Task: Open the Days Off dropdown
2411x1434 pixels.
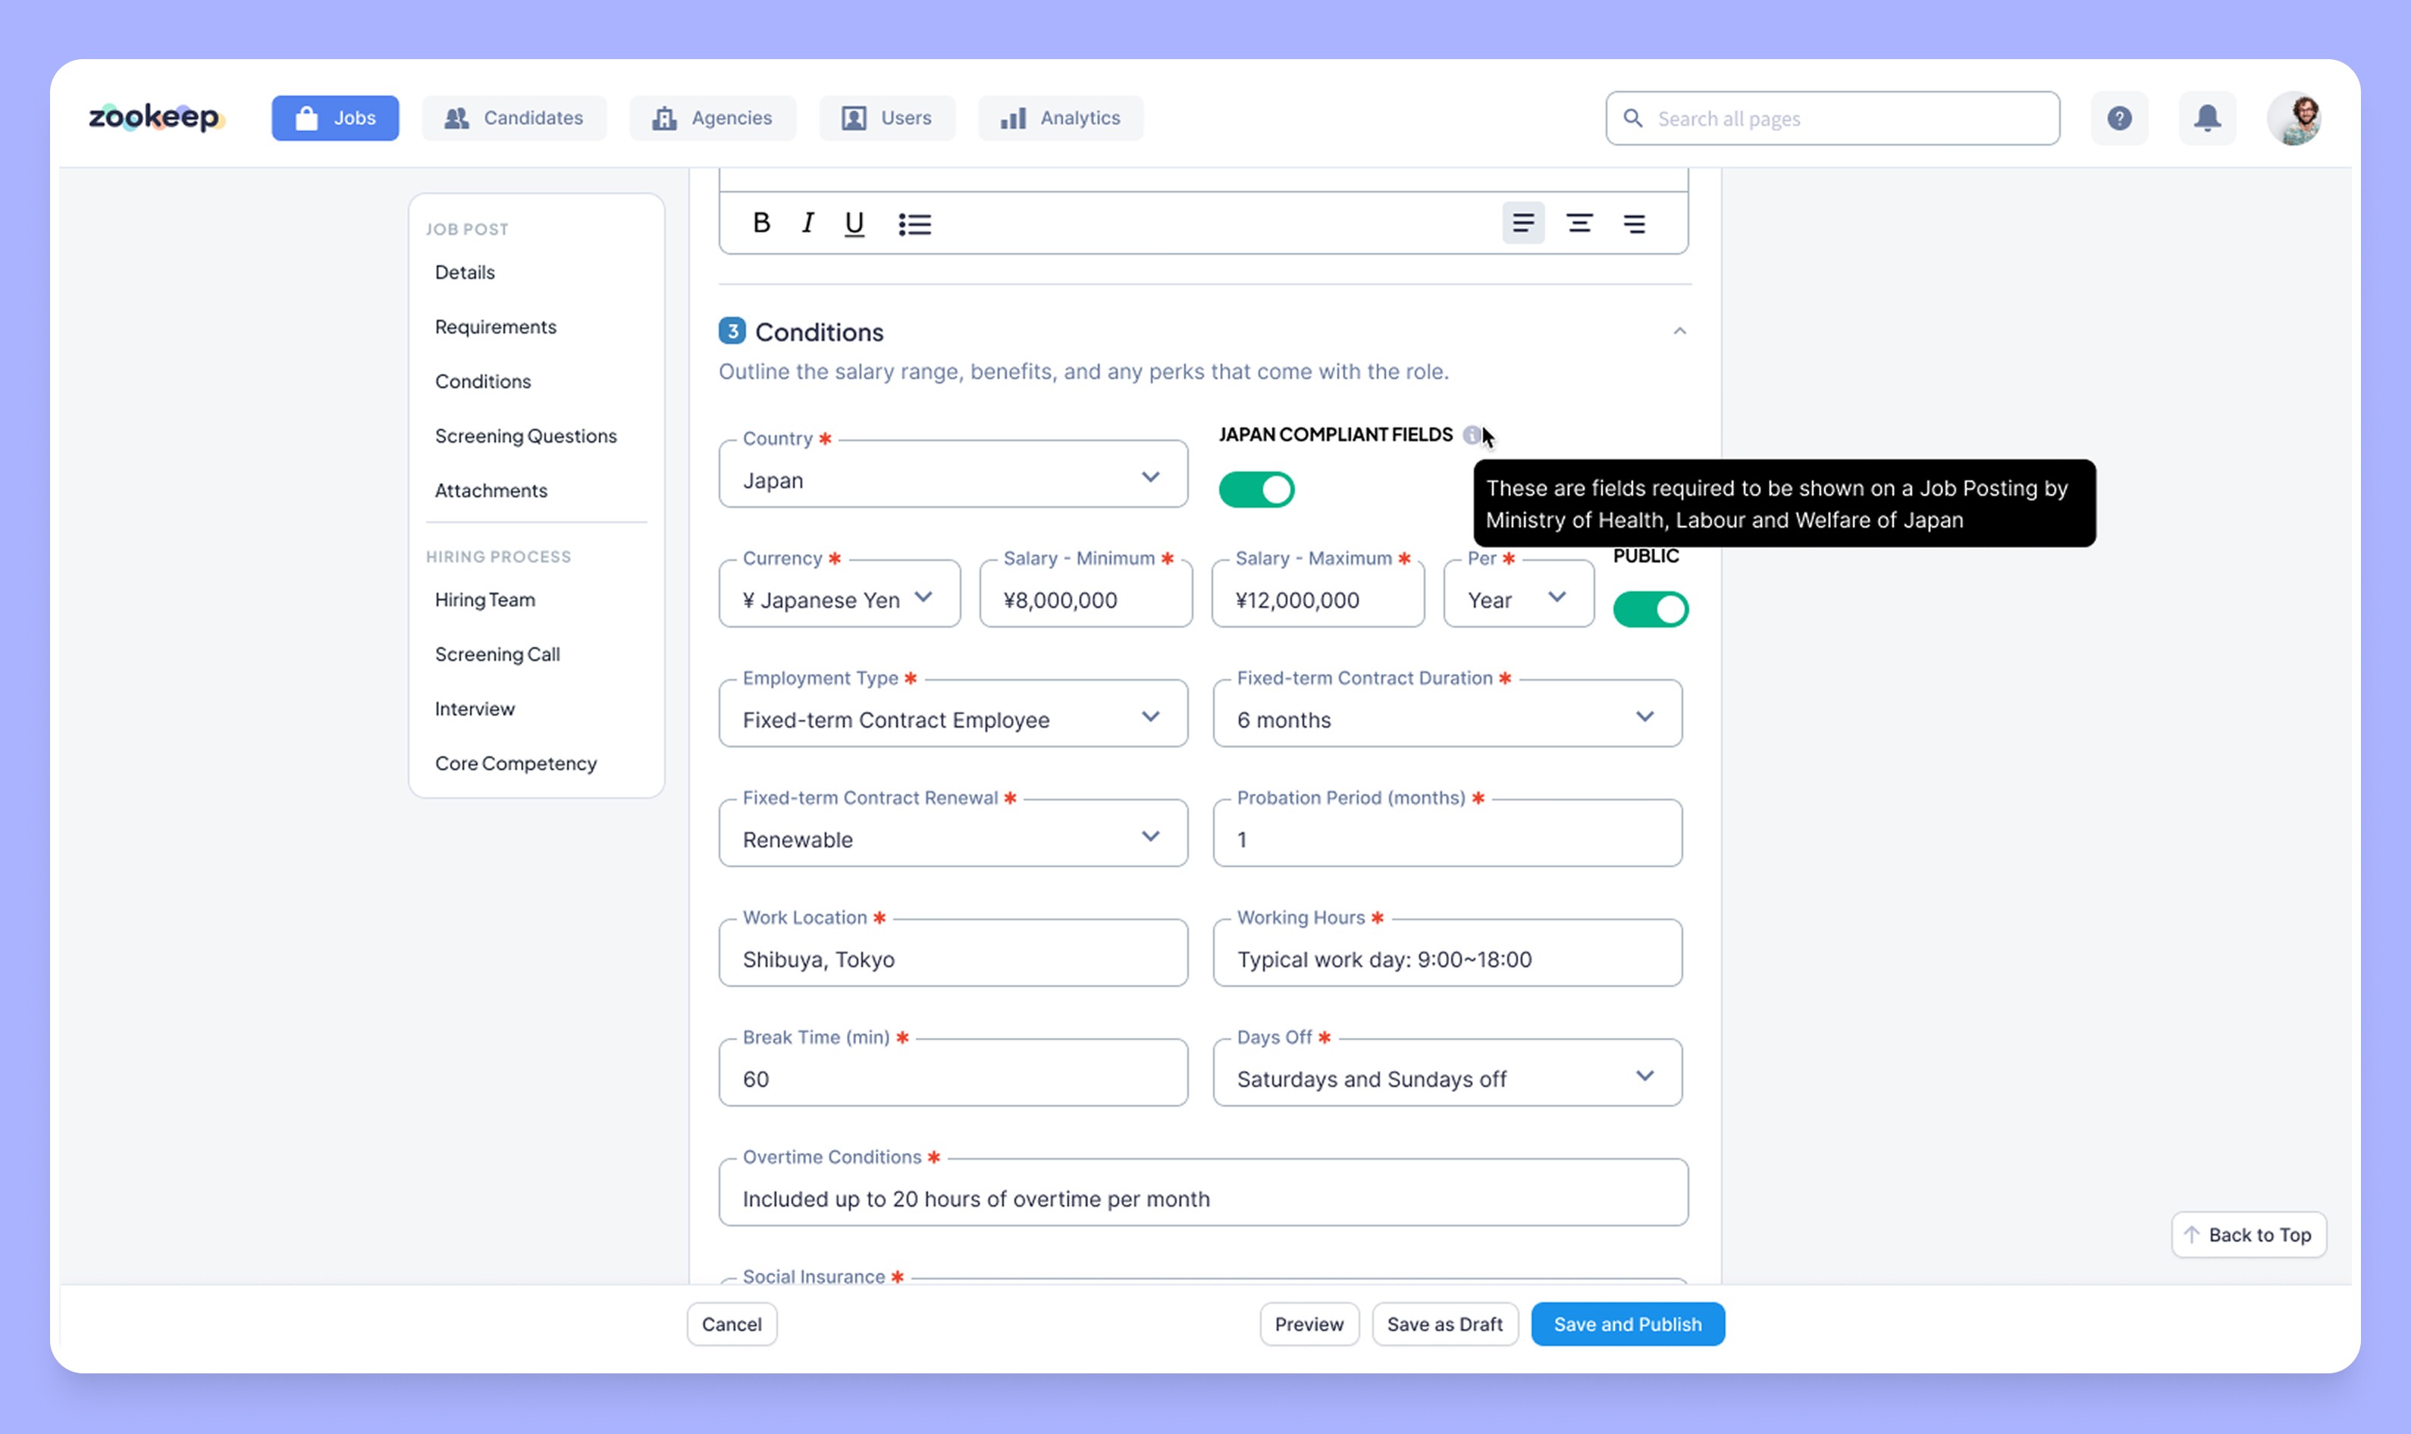Action: pos(1447,1073)
